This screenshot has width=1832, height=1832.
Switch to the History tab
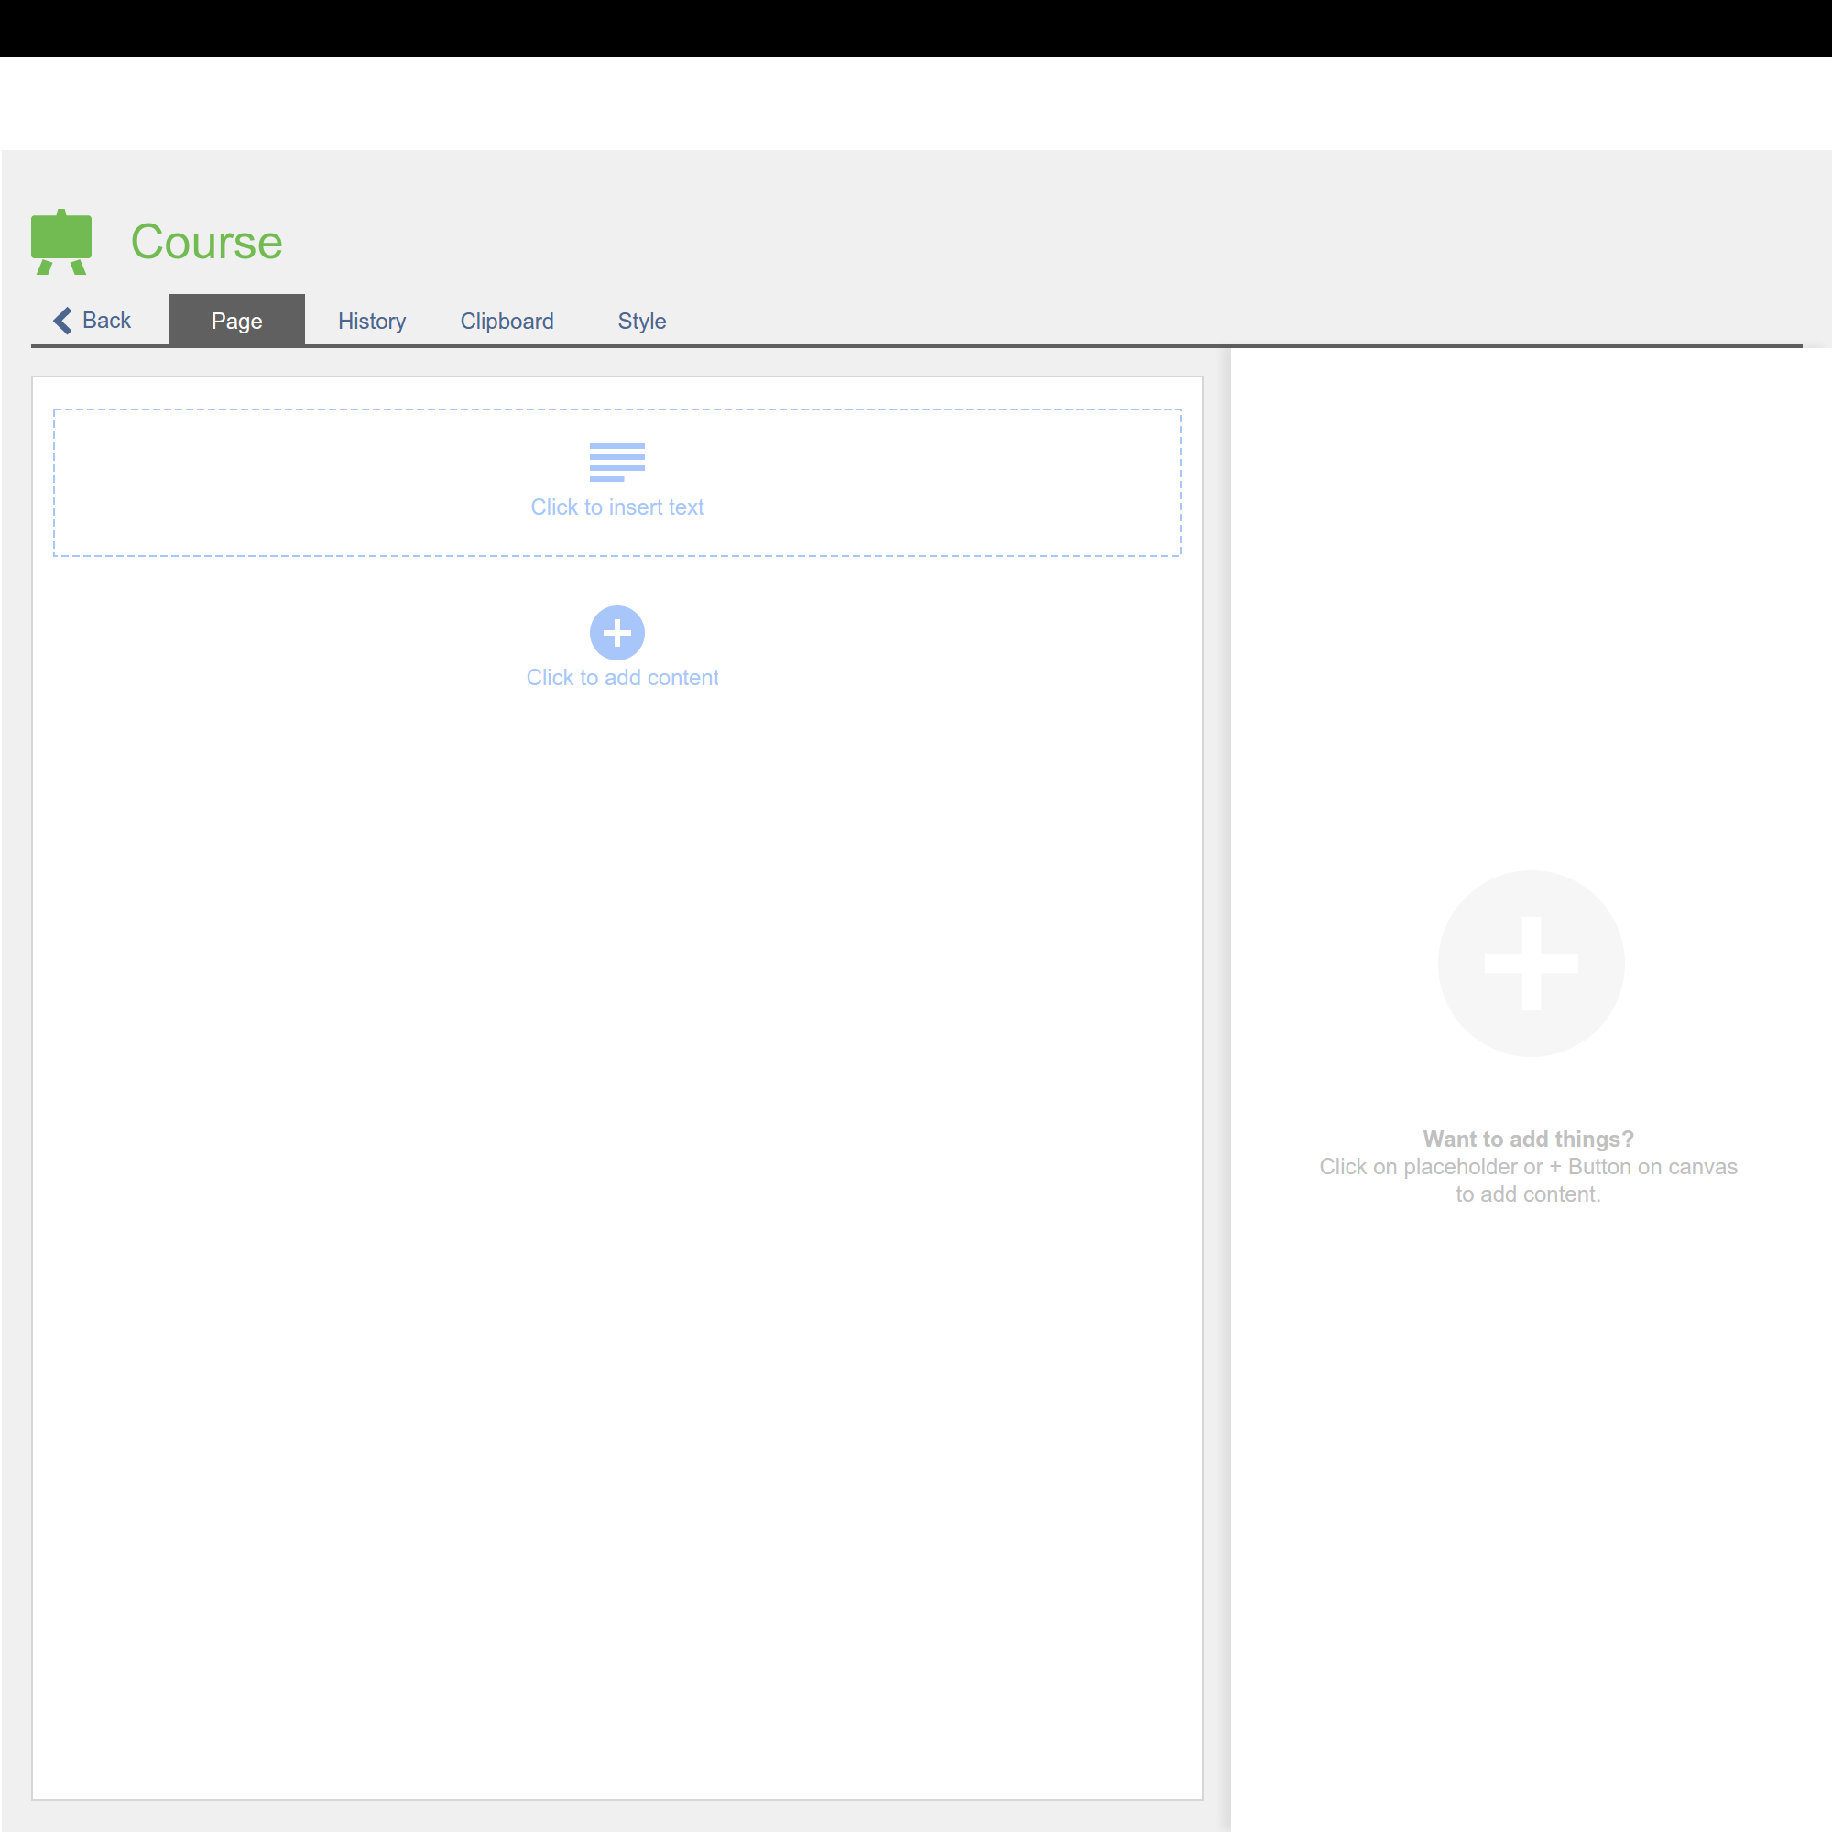[372, 322]
